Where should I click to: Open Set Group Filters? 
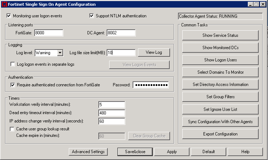pos(220,97)
